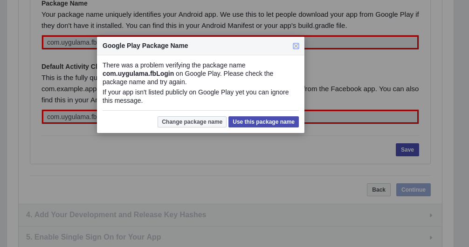This screenshot has width=469, height=247.
Task: Click the Continue button
Action: coord(413,190)
